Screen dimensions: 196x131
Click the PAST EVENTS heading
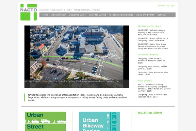coord(145,81)
